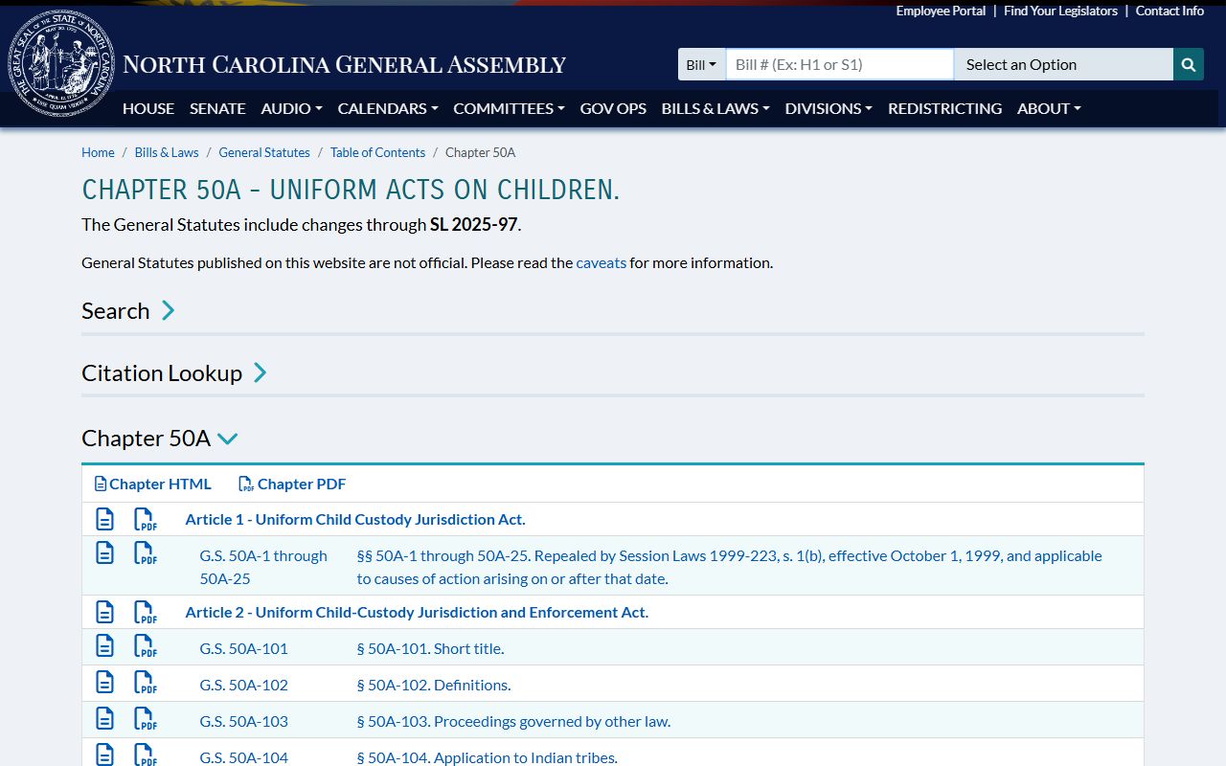This screenshot has height=766, width=1226.
Task: Open PDF icon for Article 2 row
Action: [145, 612]
